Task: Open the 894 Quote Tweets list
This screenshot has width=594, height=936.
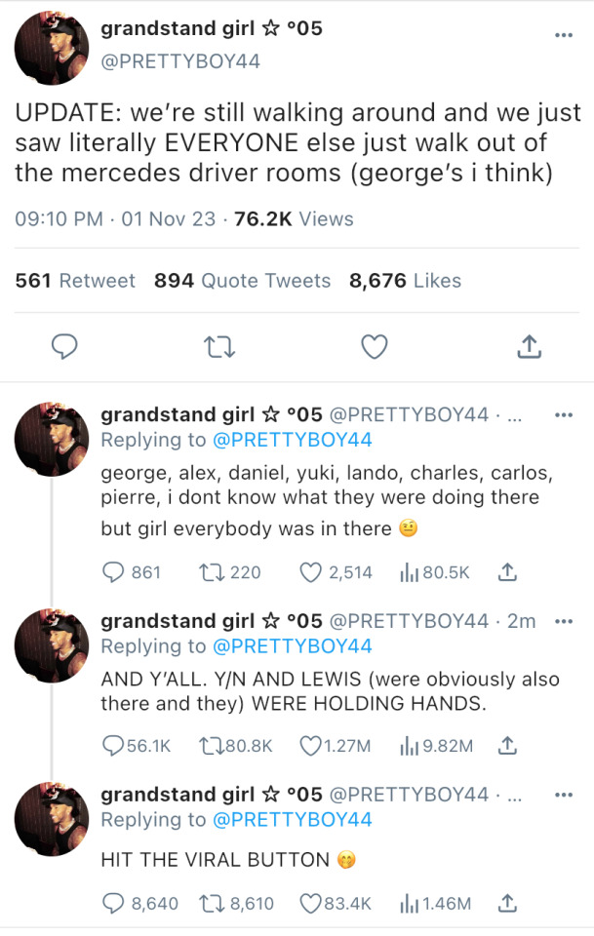Action: [242, 281]
